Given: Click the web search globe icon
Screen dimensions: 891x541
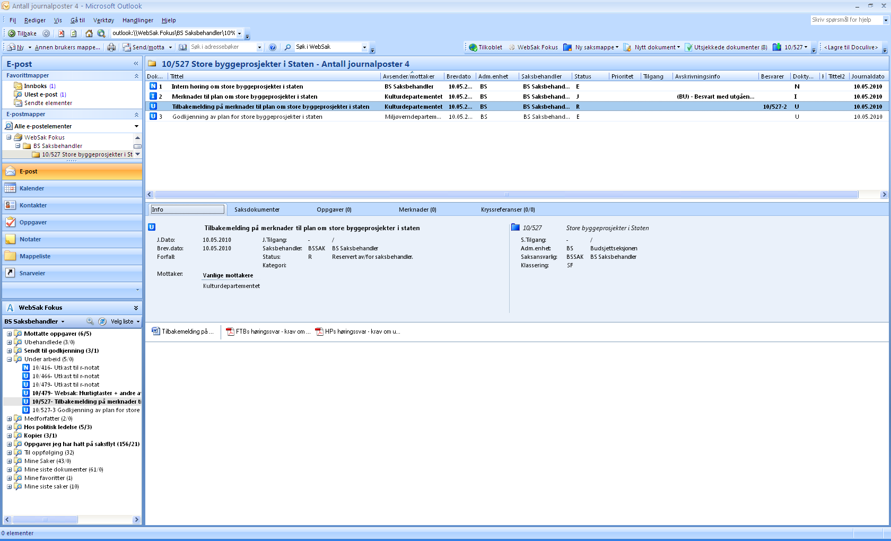Looking at the screenshot, I should point(101,33).
